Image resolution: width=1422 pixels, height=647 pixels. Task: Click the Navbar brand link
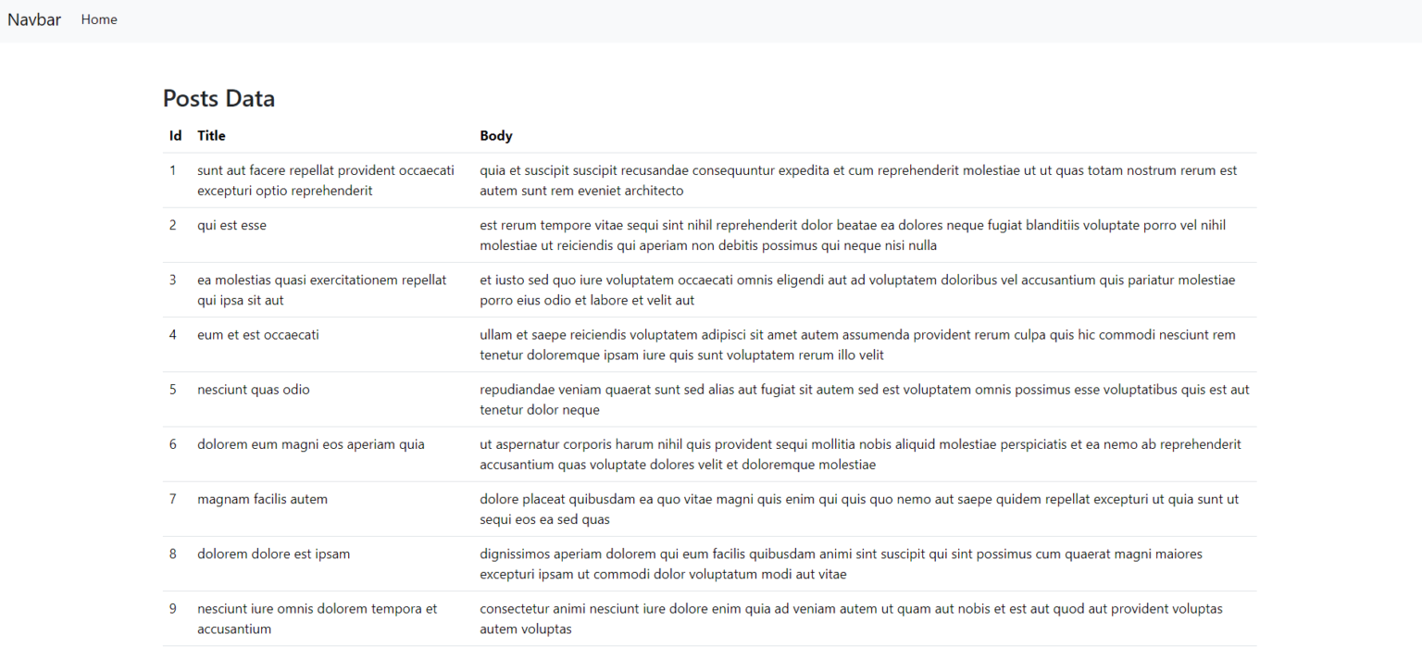[34, 19]
